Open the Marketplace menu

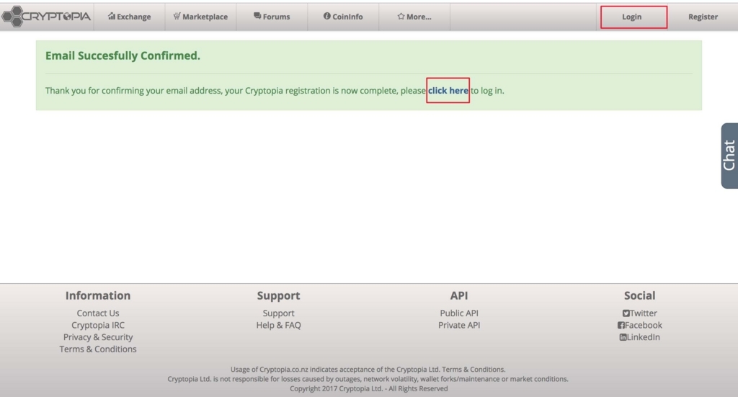pyautogui.click(x=200, y=17)
